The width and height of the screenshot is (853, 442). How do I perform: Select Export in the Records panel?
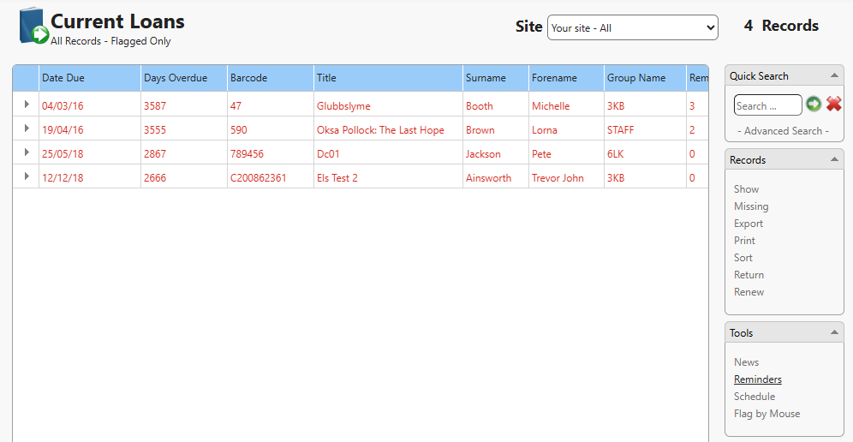pyautogui.click(x=748, y=224)
